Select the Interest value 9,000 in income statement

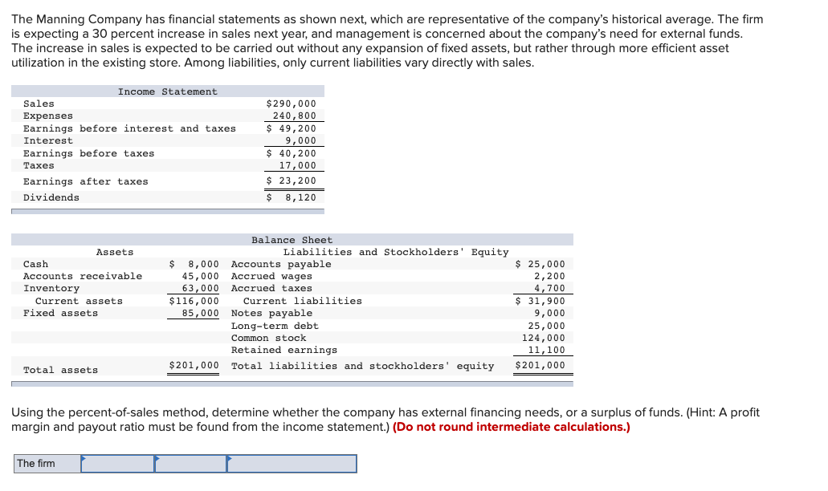click(x=300, y=141)
